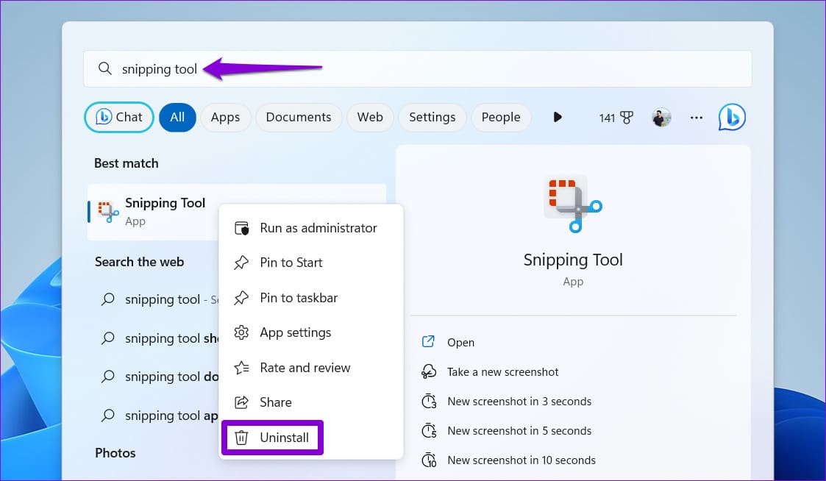Click search icon beside snipping tool ap

click(107, 415)
